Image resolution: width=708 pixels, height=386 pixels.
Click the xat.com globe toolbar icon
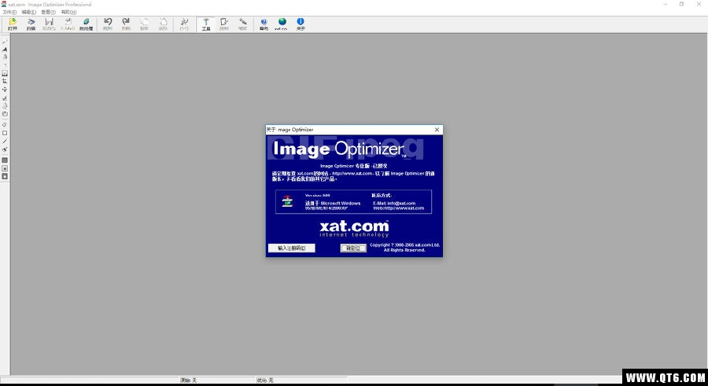point(282,24)
